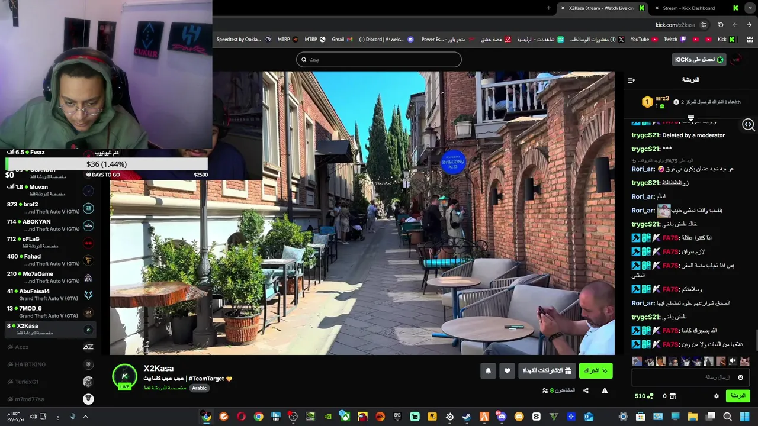Click the green chat send button
758x426 pixels.
click(737, 396)
